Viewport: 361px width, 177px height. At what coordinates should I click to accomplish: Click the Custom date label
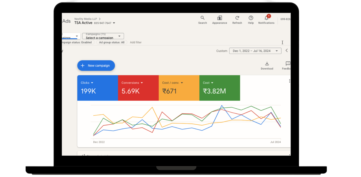coord(222,51)
